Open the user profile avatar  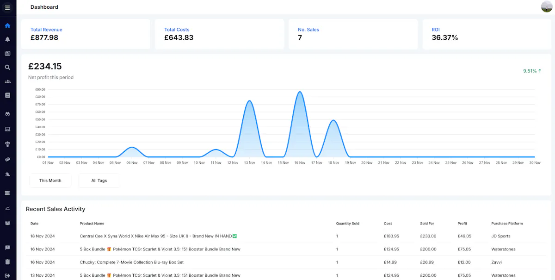pos(547,7)
